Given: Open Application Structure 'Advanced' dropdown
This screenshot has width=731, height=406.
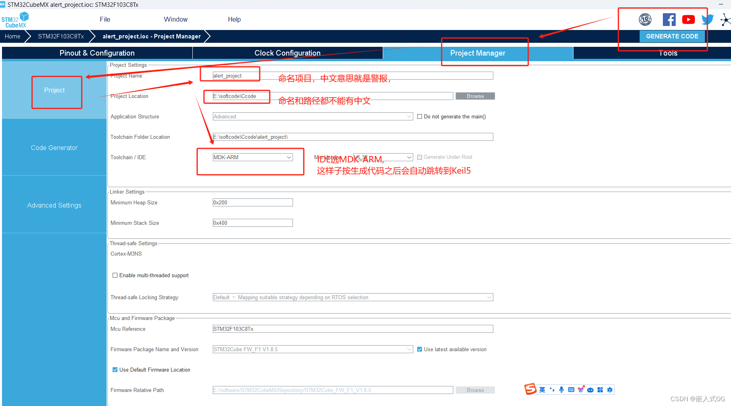Looking at the screenshot, I should 313,116.
